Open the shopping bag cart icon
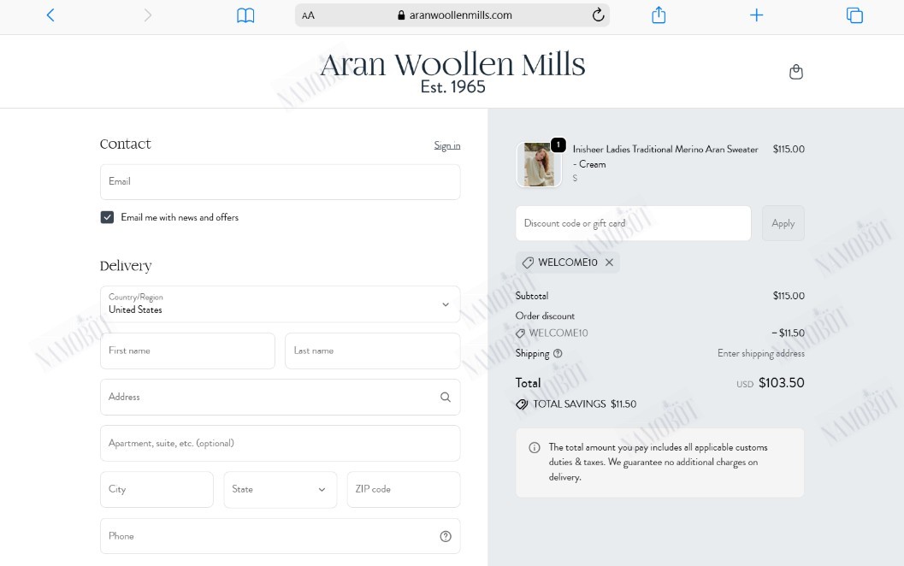Screen dimensions: 904x566 pyautogui.click(x=795, y=72)
